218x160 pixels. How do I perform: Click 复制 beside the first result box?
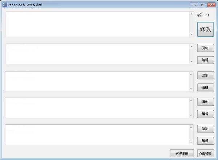coord(205,48)
